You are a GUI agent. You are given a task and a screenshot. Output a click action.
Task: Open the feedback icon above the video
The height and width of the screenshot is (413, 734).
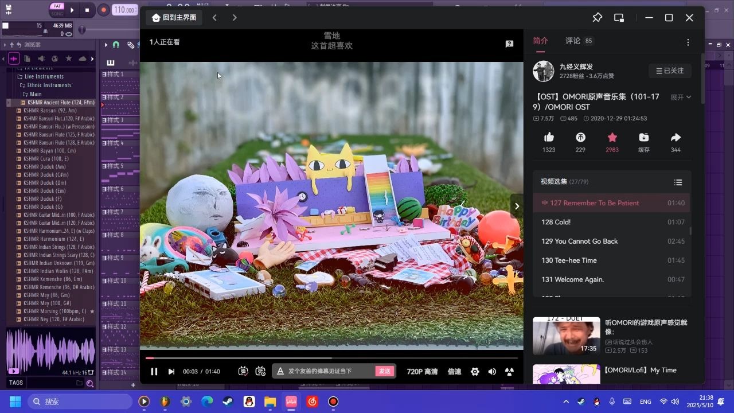click(x=509, y=44)
